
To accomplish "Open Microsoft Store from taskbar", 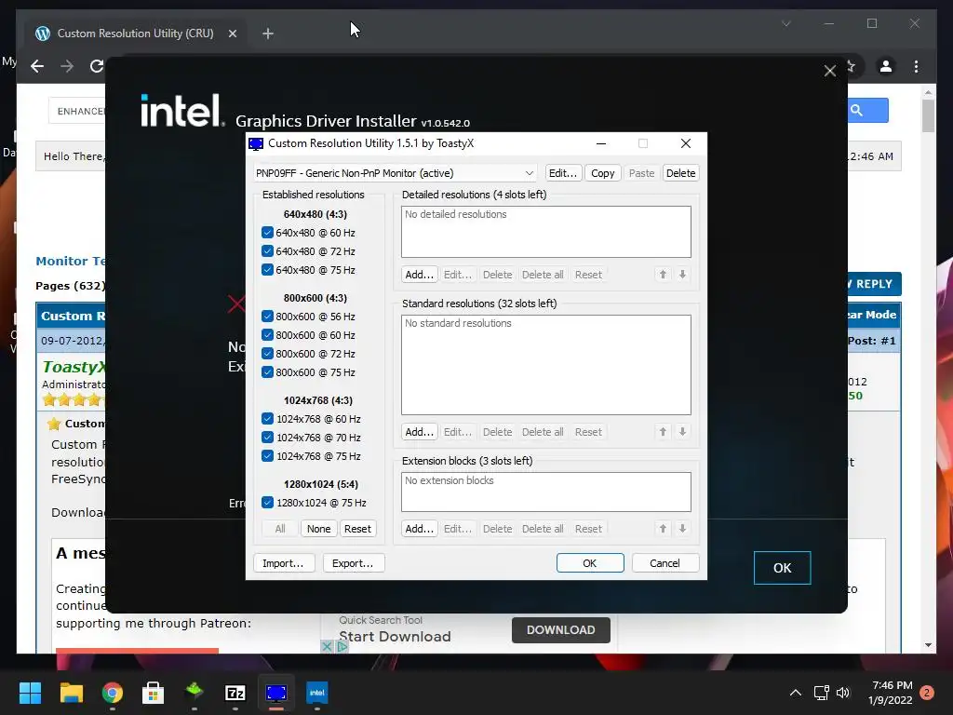I will [x=154, y=693].
